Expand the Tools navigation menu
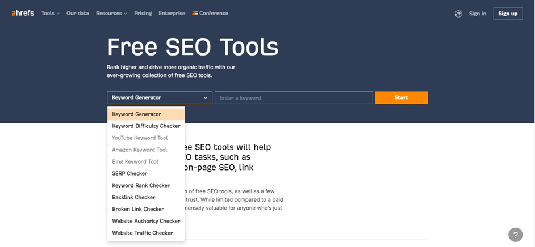Viewport: 535px width, 247px height. [50, 14]
